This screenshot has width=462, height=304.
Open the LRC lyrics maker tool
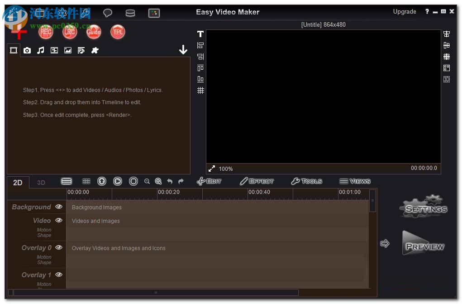click(69, 32)
